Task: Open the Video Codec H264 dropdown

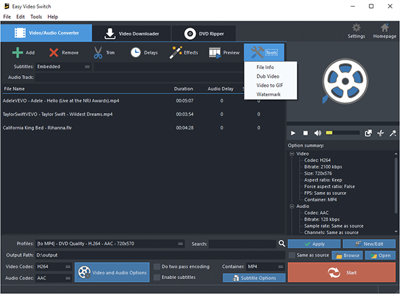Action: pos(68,267)
